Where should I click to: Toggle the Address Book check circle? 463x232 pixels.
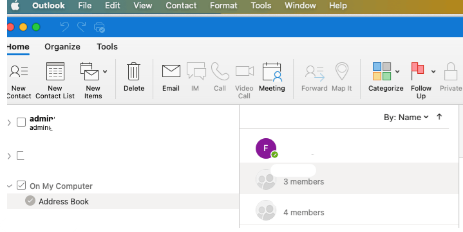(x=30, y=201)
